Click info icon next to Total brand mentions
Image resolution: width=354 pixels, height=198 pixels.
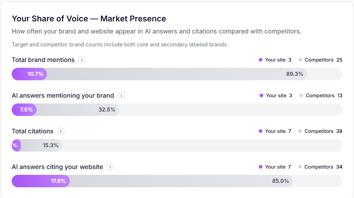pos(82,60)
